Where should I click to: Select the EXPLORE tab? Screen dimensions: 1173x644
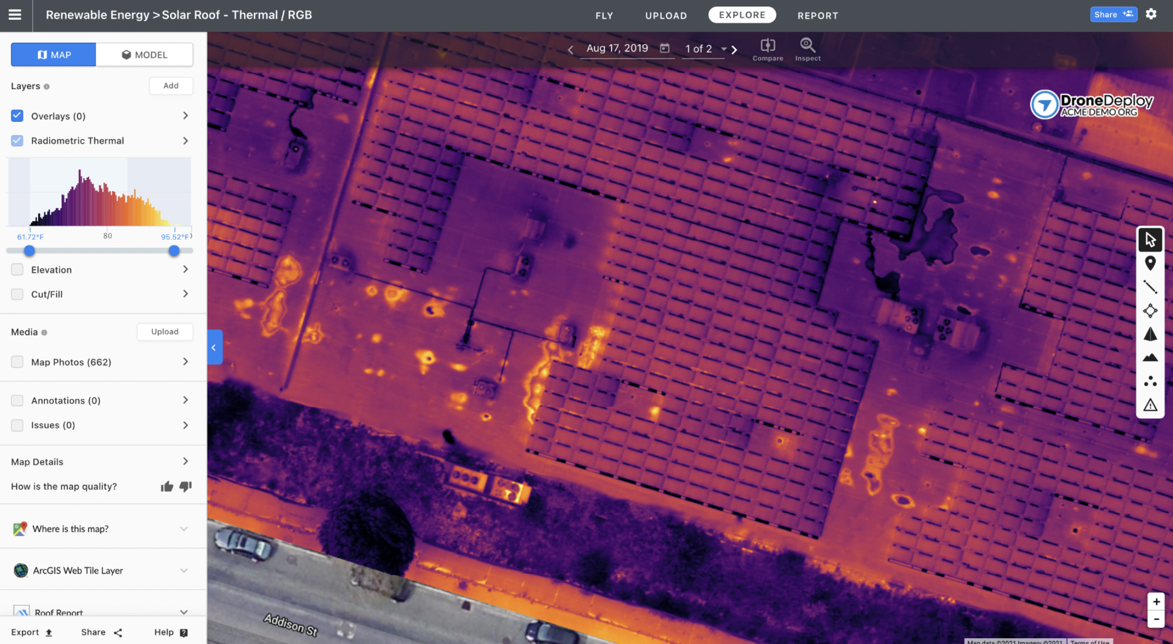(x=742, y=15)
